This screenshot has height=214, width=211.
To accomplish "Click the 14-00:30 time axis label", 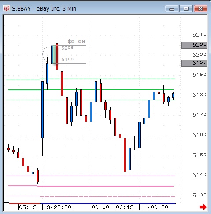I will (154, 207).
